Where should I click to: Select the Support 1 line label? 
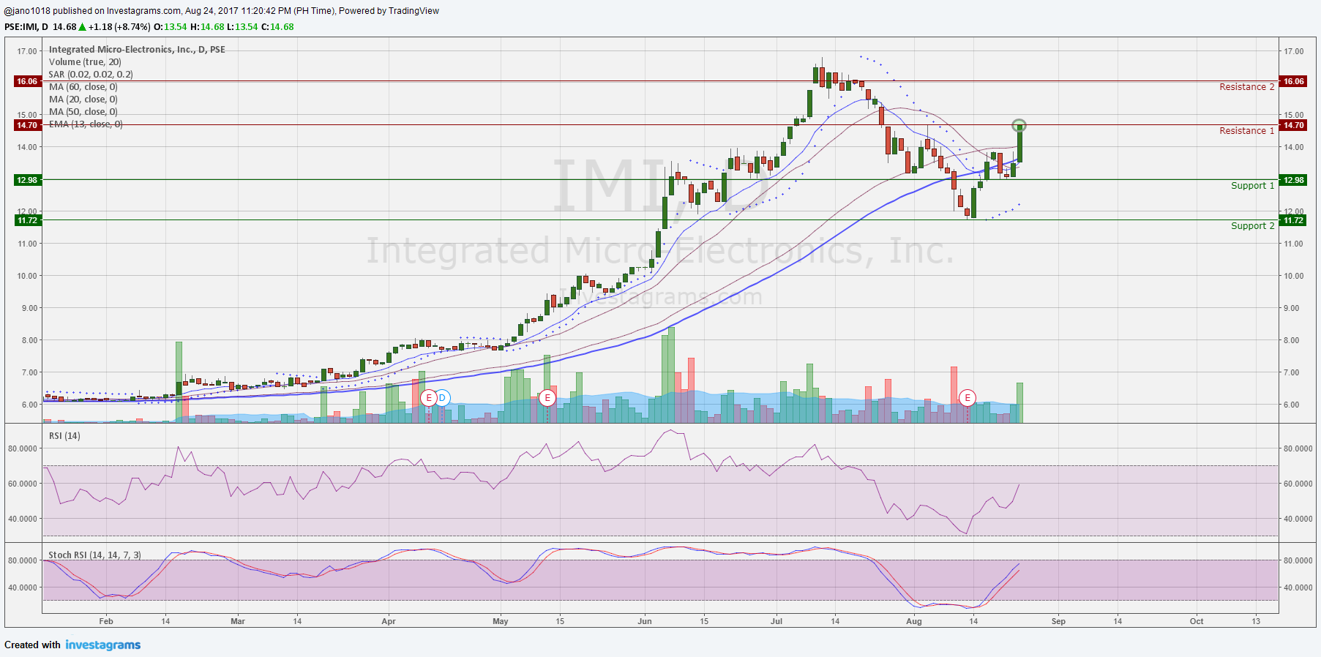[1252, 186]
